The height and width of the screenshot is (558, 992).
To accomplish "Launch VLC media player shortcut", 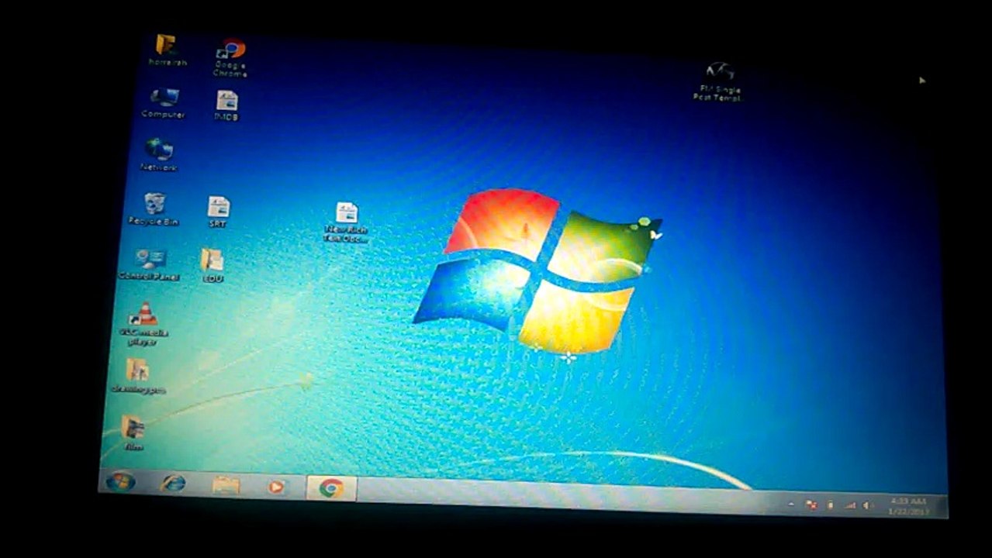I will coord(143,323).
